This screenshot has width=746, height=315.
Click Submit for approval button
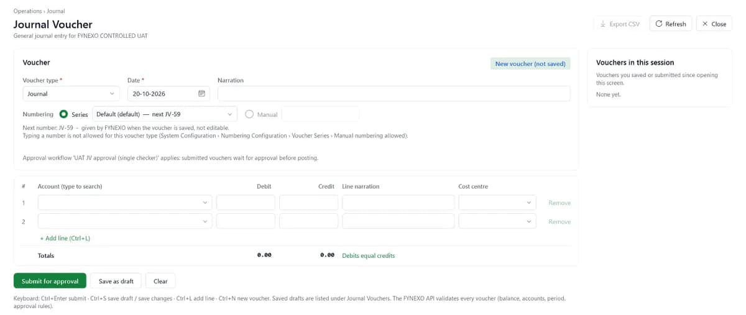pyautogui.click(x=50, y=281)
